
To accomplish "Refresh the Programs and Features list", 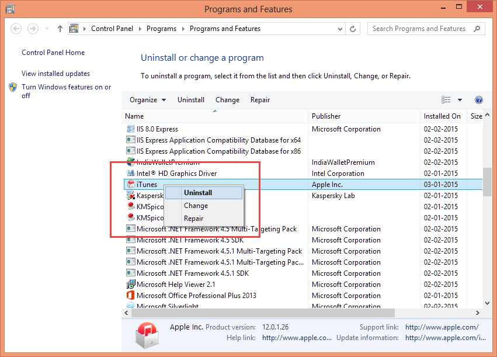I will (x=353, y=29).
